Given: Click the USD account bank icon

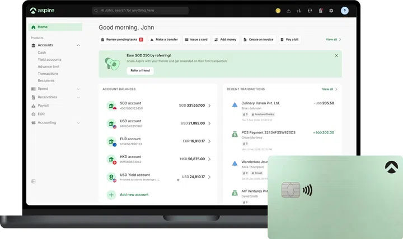Looking at the screenshot, I should click(111, 123).
